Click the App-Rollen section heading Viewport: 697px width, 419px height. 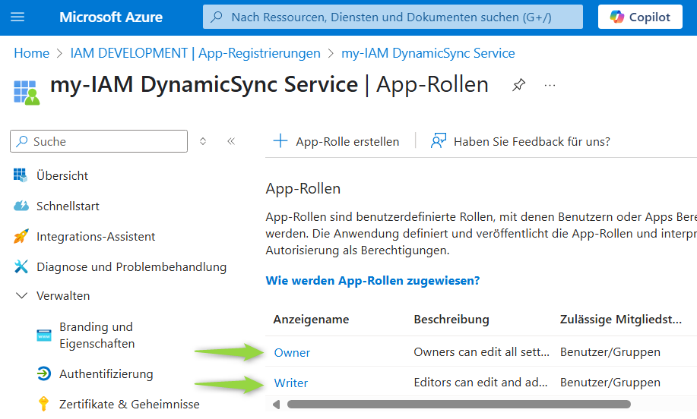pos(303,189)
